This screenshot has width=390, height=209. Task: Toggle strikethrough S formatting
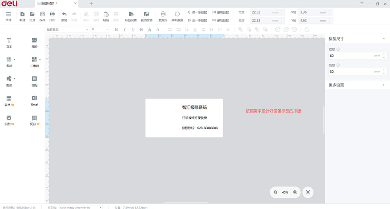click(141, 30)
